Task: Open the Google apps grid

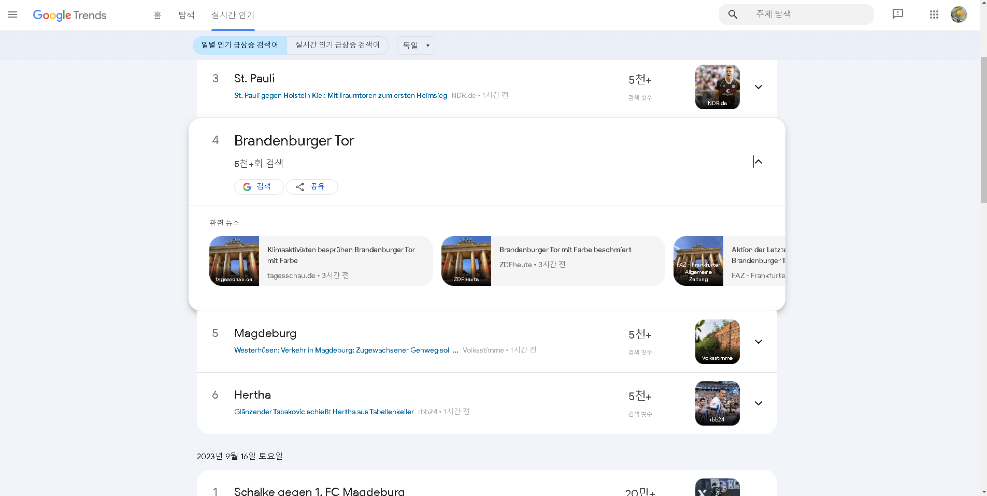Action: 934,14
